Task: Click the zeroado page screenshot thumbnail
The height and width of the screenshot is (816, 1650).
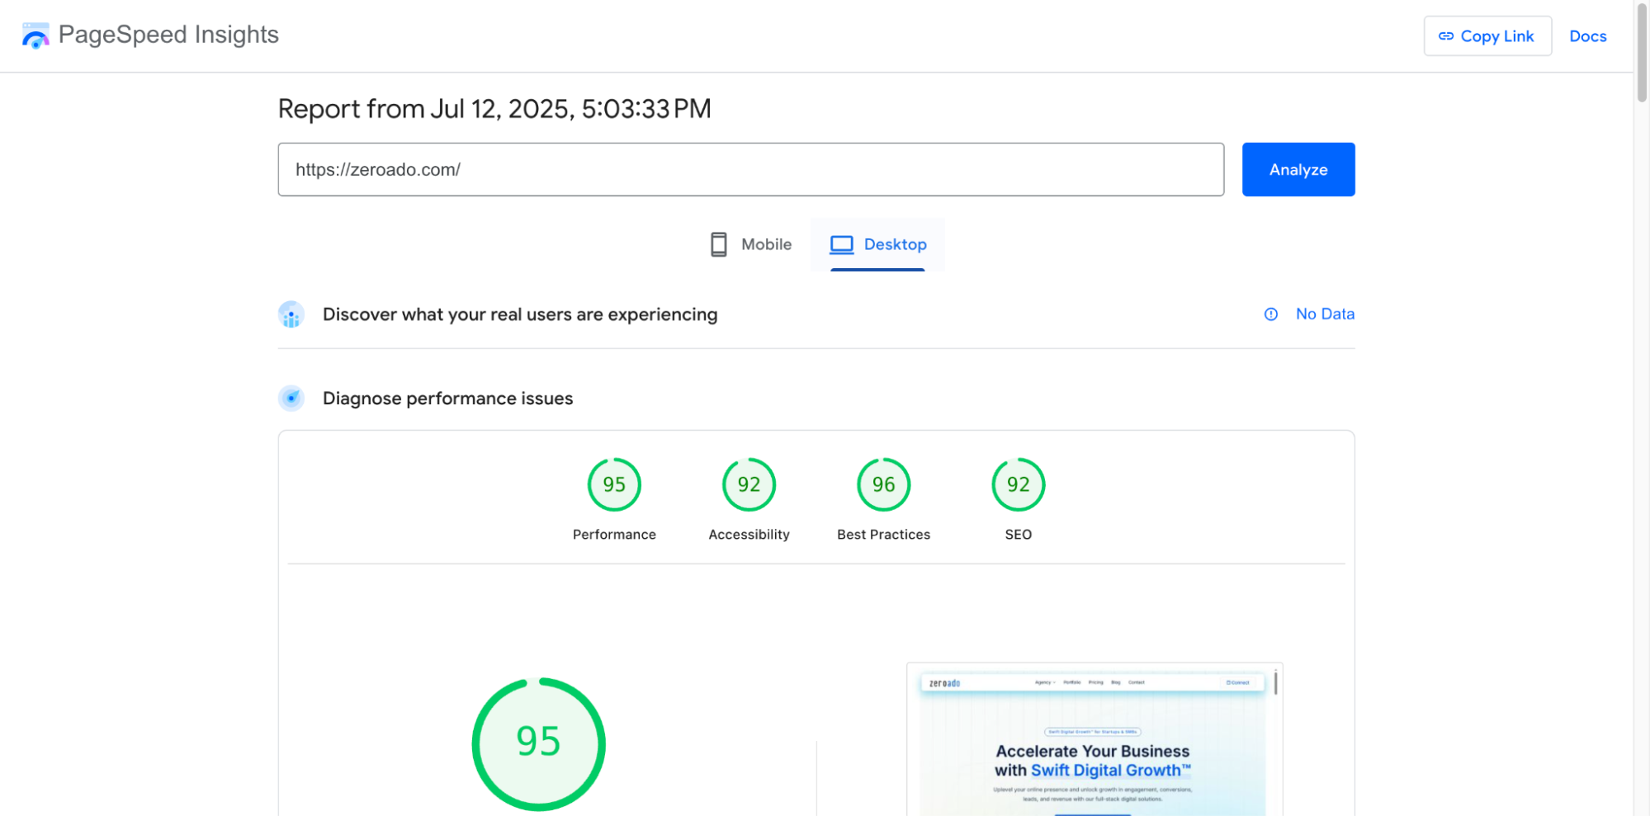Action: pos(1094,739)
